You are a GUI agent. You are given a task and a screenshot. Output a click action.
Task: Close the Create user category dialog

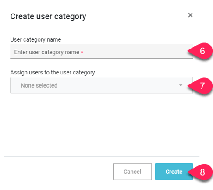[x=190, y=15]
